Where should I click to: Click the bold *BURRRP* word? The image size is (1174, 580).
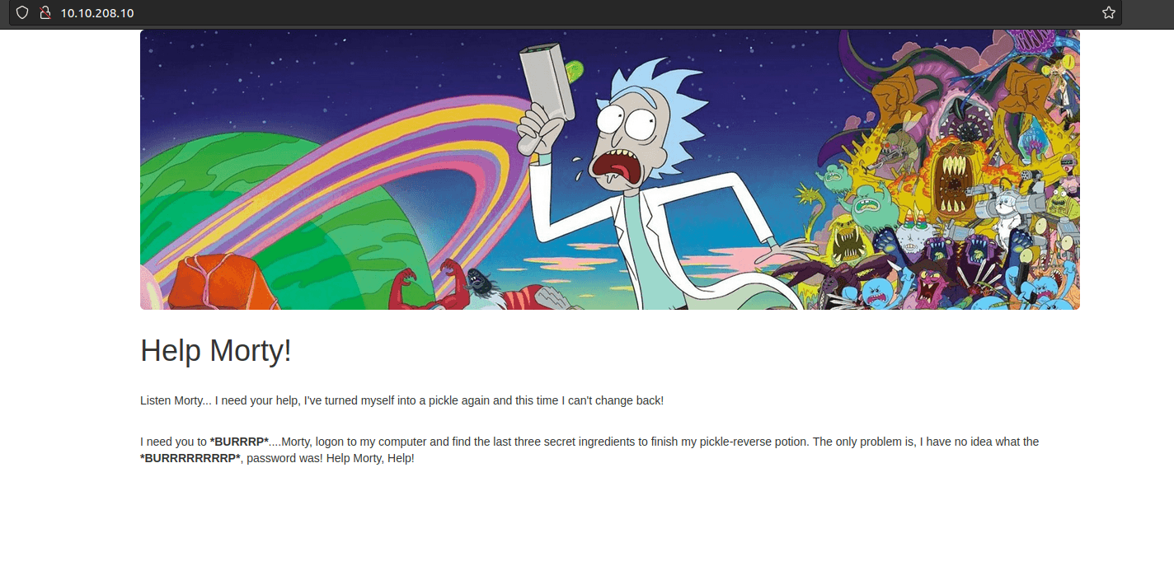point(239,442)
